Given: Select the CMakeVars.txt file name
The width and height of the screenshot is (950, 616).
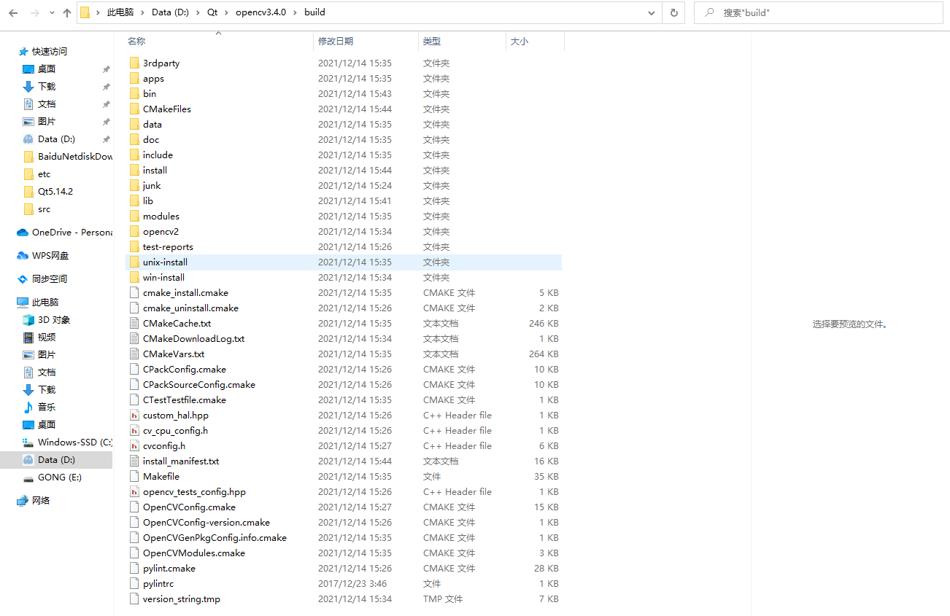Looking at the screenshot, I should point(174,354).
